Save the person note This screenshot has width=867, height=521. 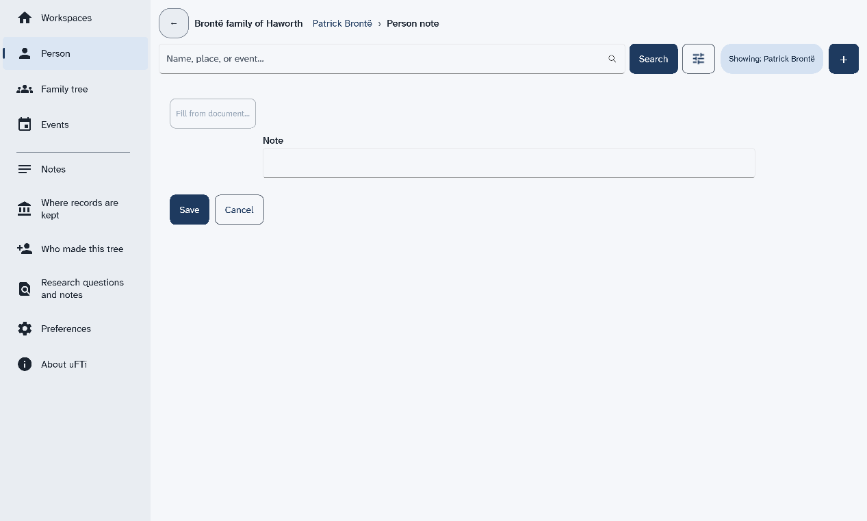pos(190,209)
